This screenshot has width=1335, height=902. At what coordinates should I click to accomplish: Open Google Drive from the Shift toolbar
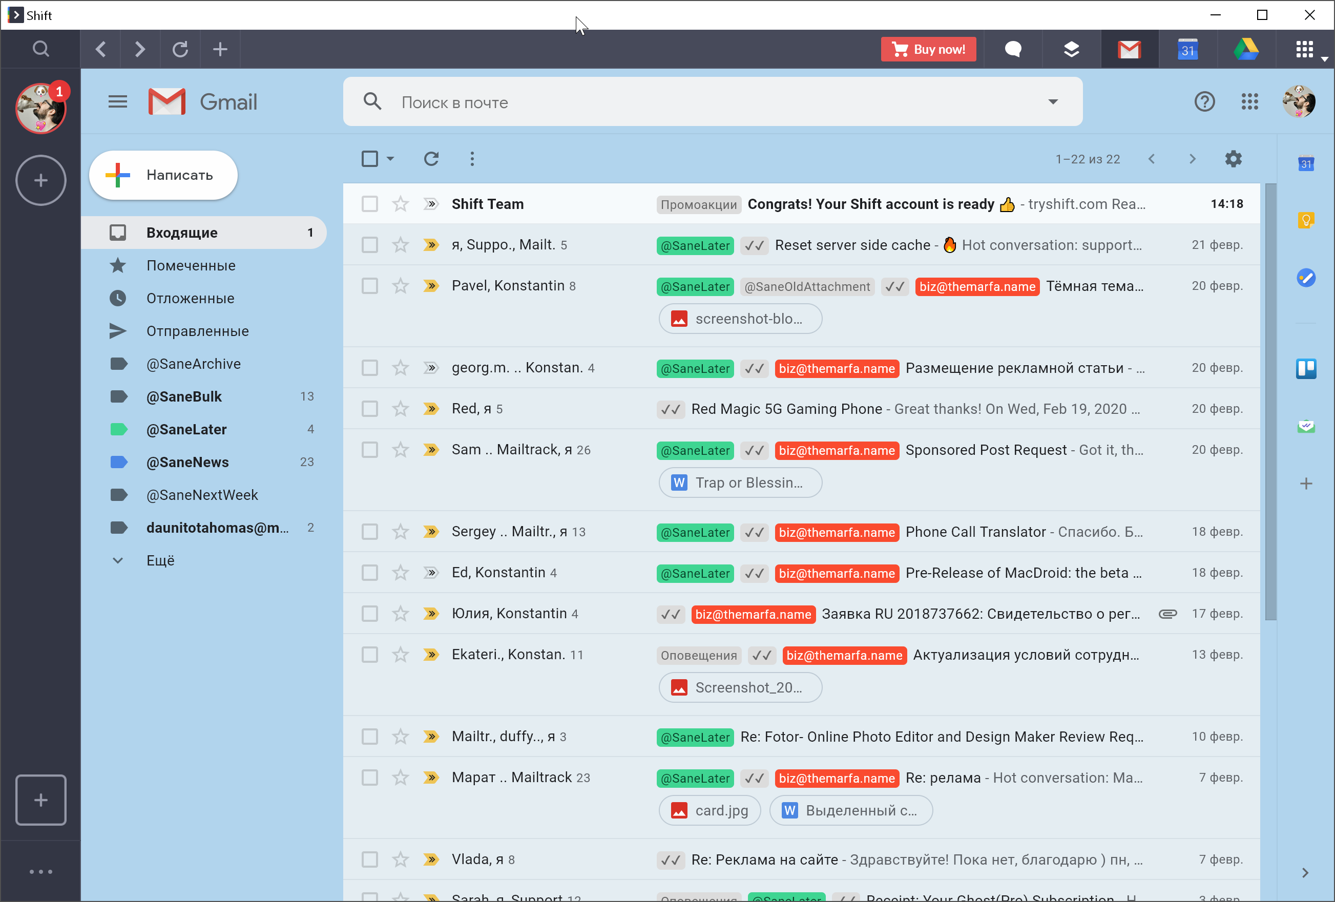point(1246,49)
